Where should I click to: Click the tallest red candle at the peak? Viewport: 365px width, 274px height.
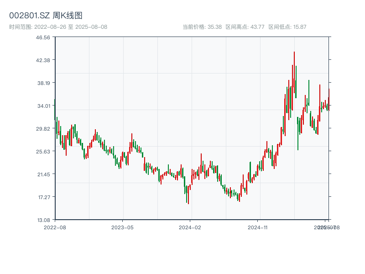[294, 72]
